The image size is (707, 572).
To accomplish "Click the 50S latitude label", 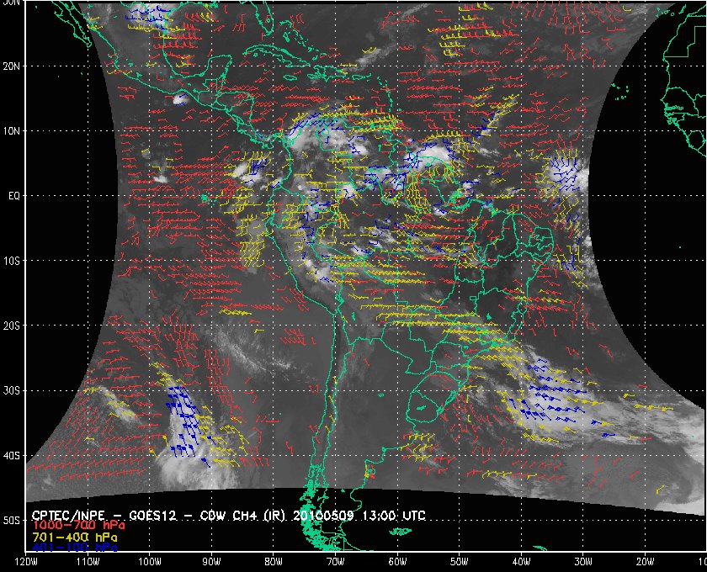I will 12,520.
